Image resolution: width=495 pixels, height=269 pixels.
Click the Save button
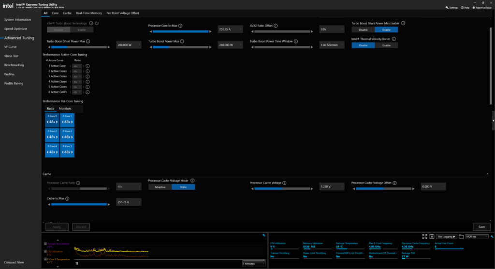tap(482, 227)
